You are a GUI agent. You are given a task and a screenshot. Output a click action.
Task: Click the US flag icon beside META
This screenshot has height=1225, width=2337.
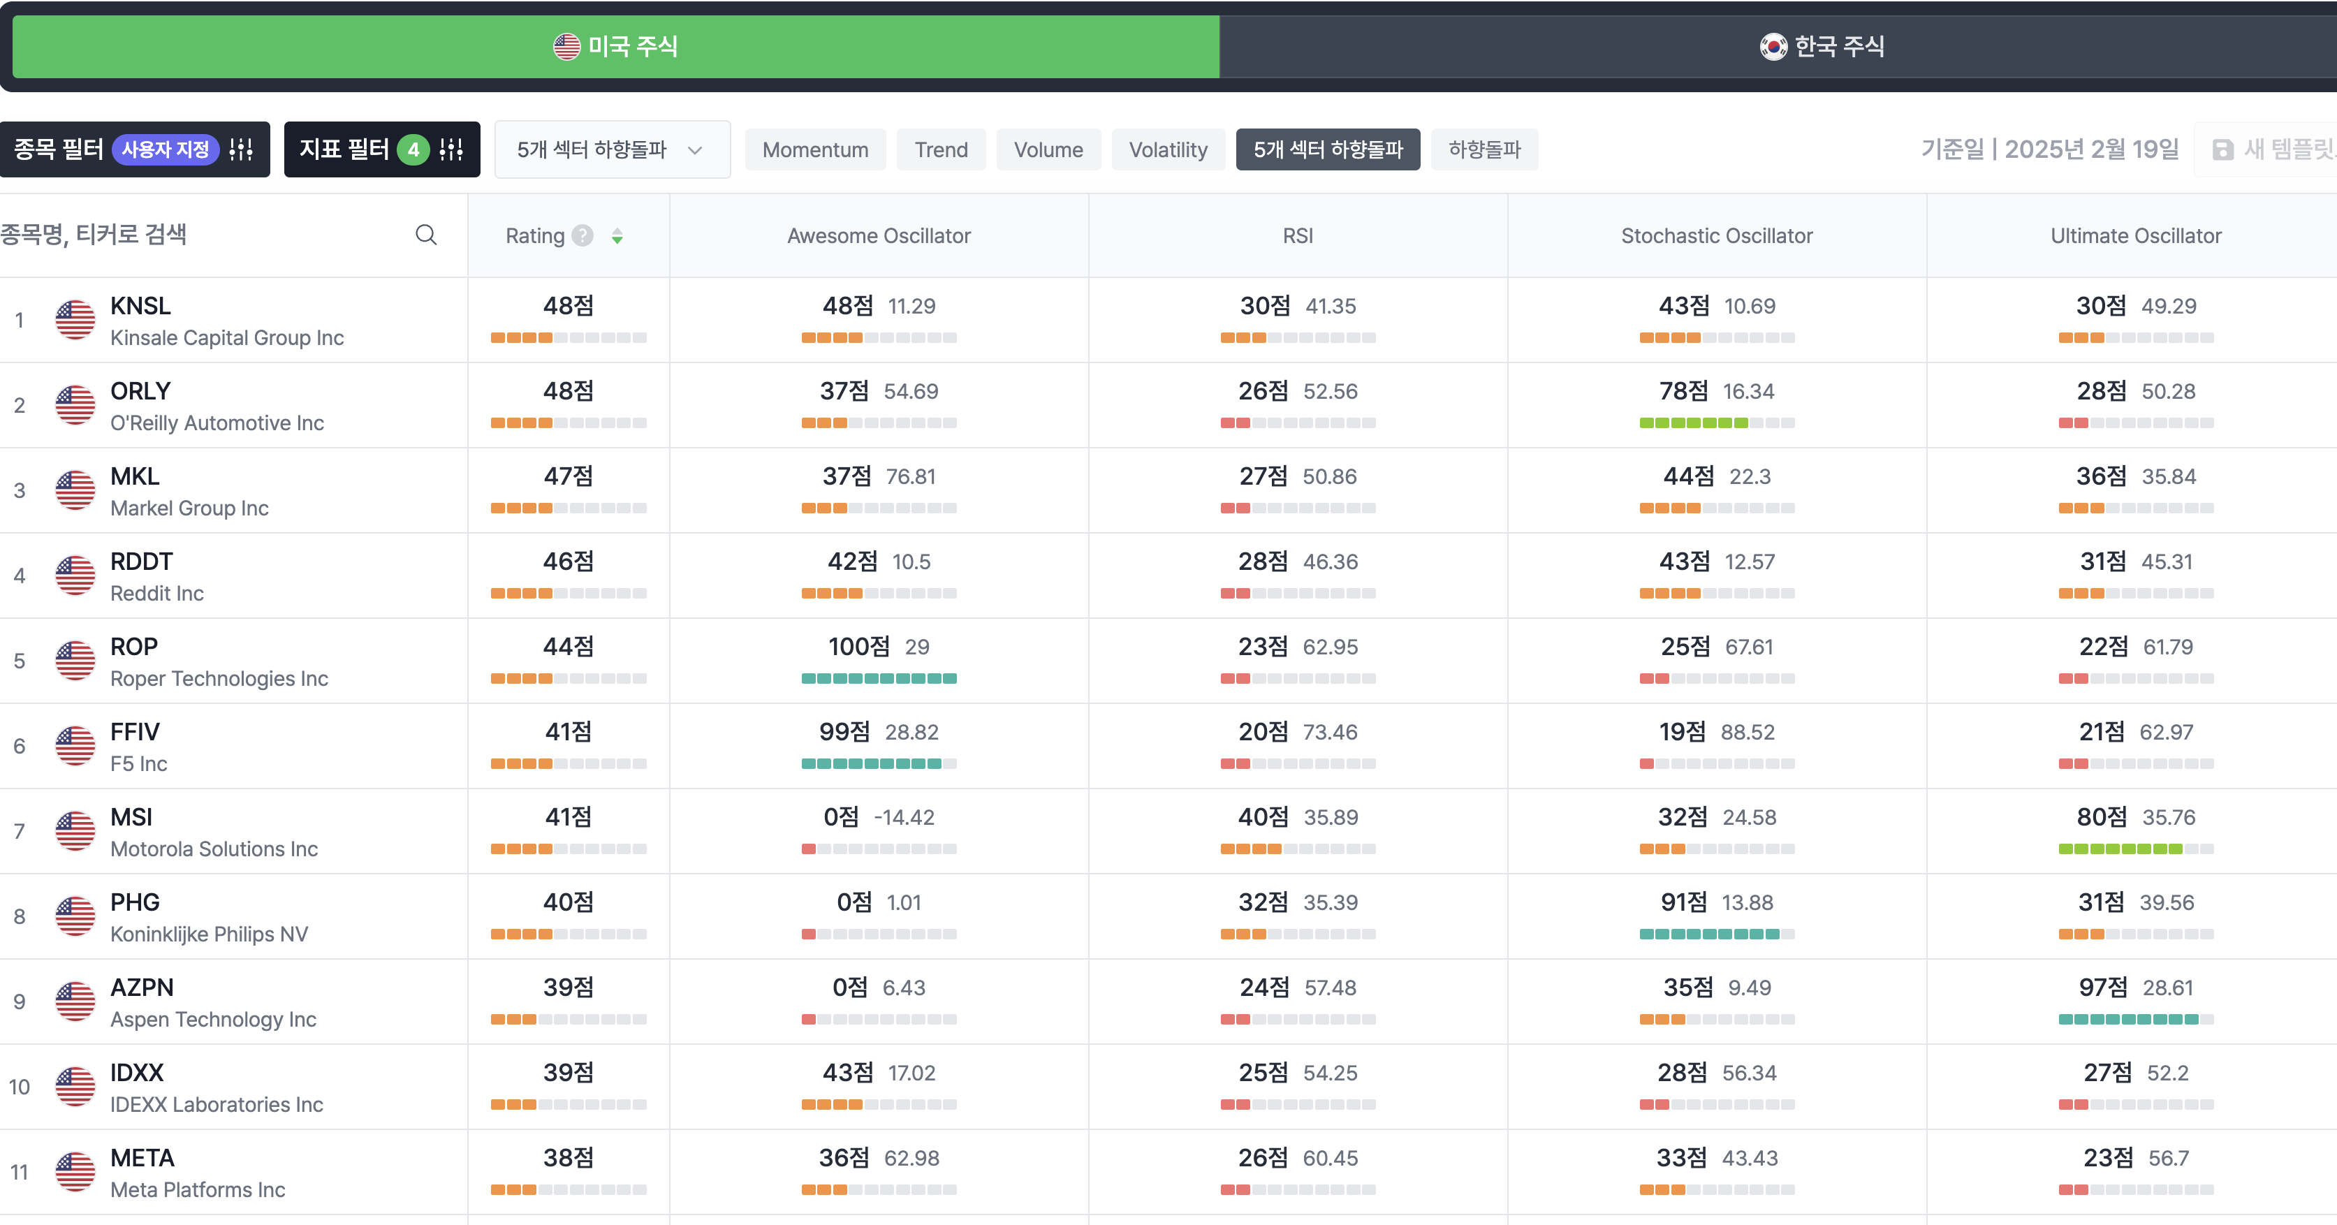(x=75, y=1173)
